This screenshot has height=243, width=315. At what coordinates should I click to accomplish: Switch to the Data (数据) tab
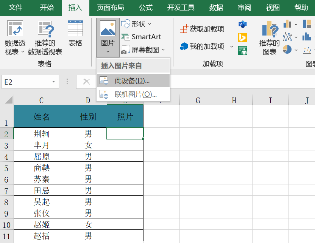point(216,8)
